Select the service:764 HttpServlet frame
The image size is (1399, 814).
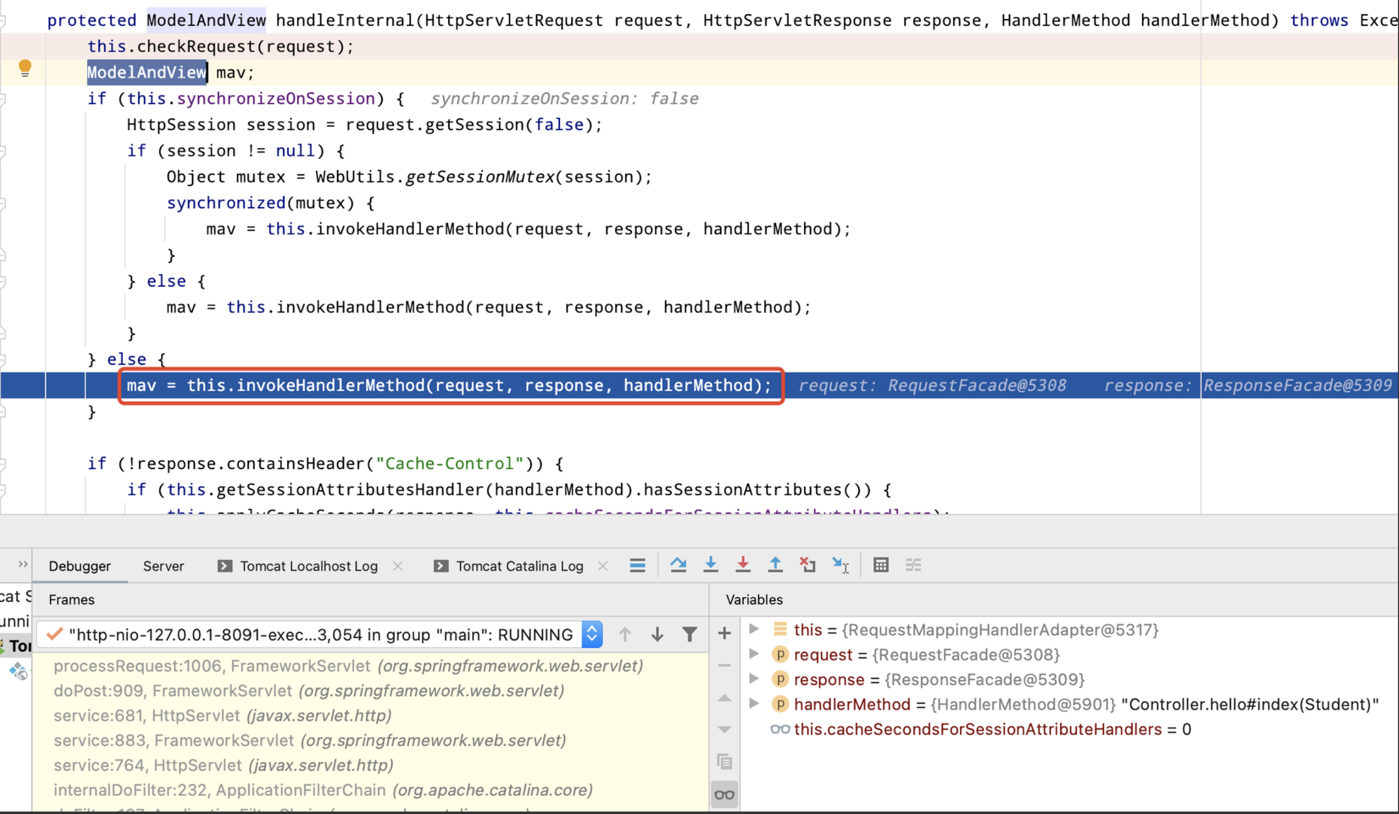point(370,765)
